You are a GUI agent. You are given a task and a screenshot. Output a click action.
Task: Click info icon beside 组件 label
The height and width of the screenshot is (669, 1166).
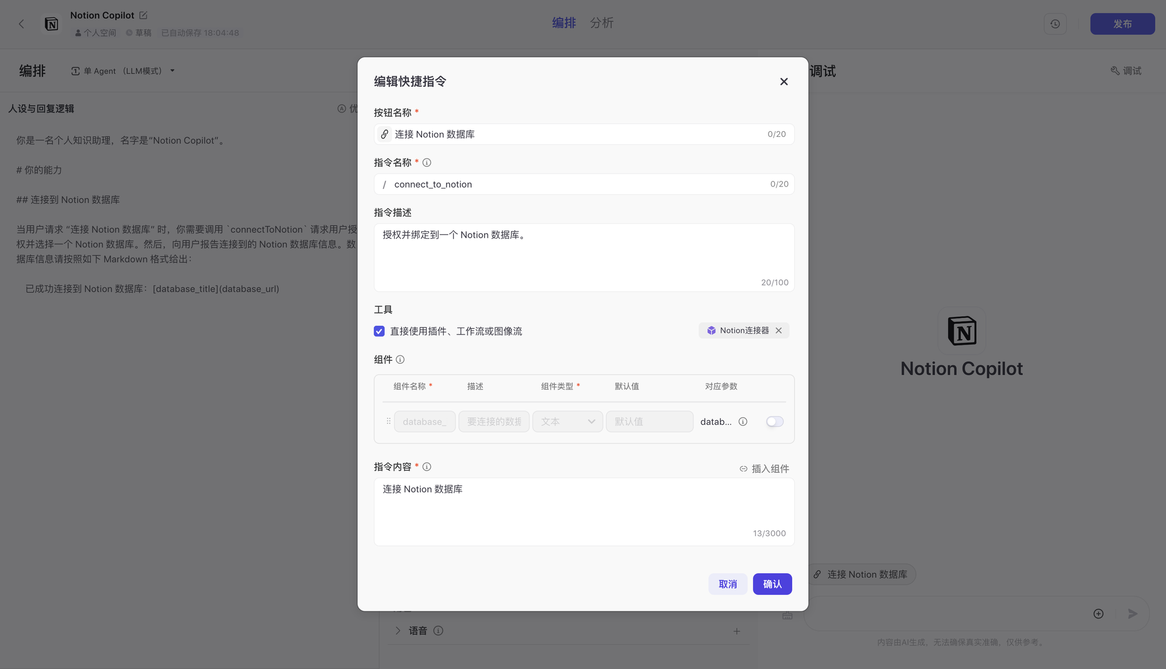pos(400,360)
